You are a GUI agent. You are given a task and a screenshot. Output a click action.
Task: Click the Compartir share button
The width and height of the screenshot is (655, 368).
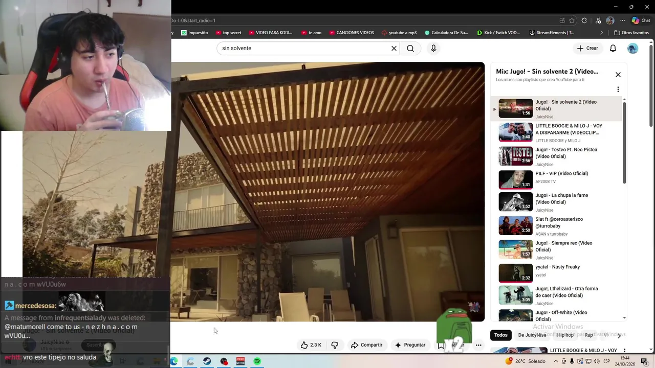[x=366, y=345]
